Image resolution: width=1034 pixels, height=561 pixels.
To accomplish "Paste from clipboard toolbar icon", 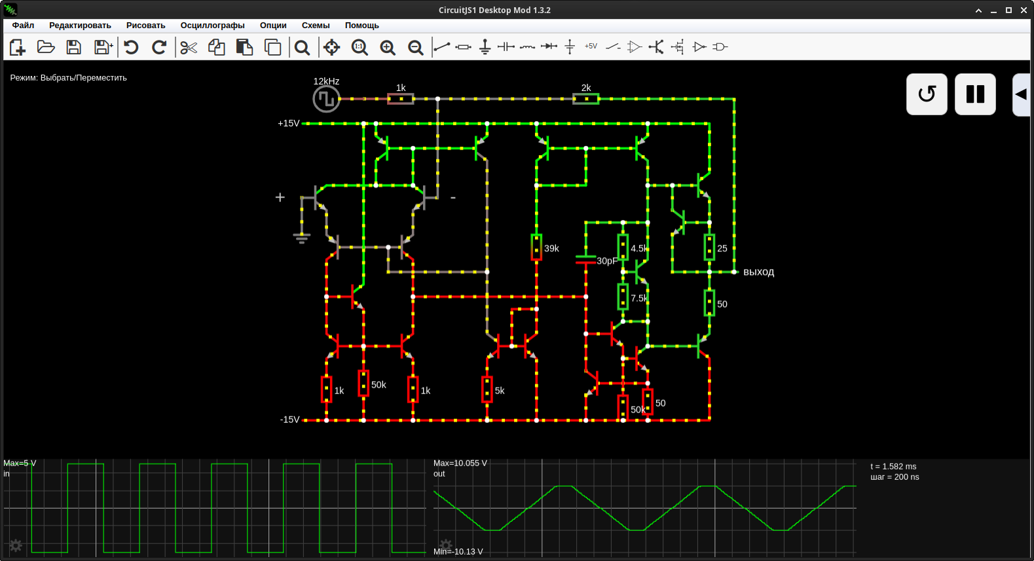I will point(245,47).
